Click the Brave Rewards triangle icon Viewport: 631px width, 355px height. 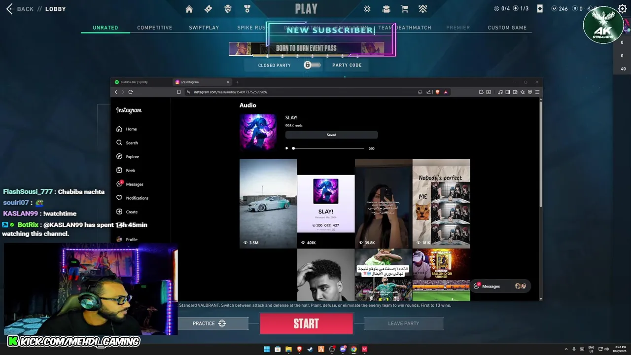pyautogui.click(x=446, y=92)
